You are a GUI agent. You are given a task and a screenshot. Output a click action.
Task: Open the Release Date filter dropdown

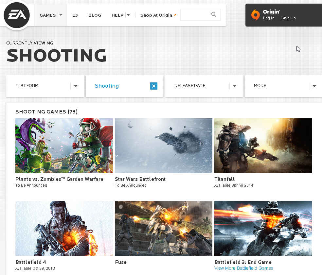pyautogui.click(x=235, y=86)
